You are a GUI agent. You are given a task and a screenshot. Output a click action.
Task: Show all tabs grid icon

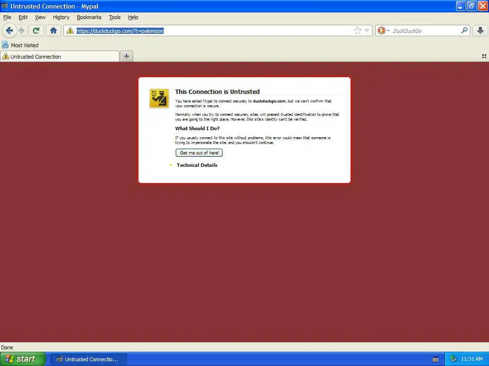point(484,56)
